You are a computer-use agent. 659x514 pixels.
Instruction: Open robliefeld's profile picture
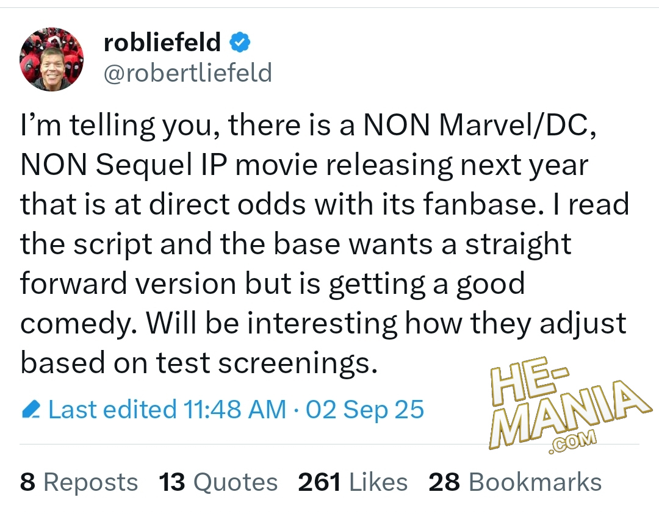[52, 59]
